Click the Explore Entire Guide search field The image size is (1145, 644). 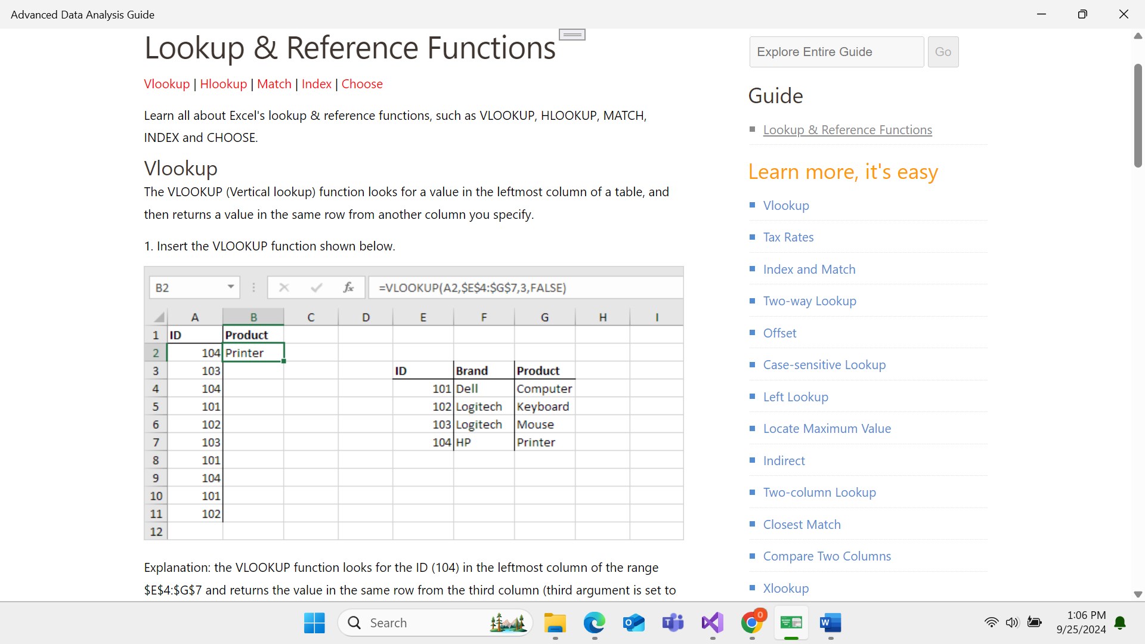(836, 52)
